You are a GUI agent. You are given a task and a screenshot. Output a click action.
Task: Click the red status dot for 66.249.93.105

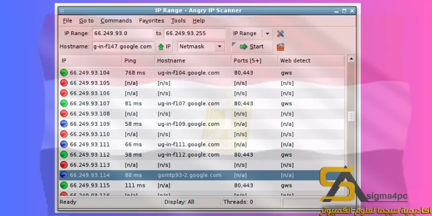[64, 83]
